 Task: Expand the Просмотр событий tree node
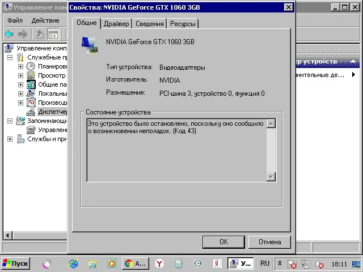(x=20, y=75)
